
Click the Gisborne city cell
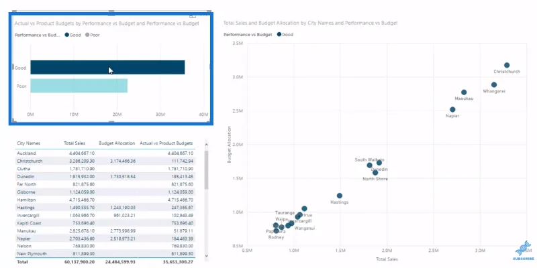26,192
